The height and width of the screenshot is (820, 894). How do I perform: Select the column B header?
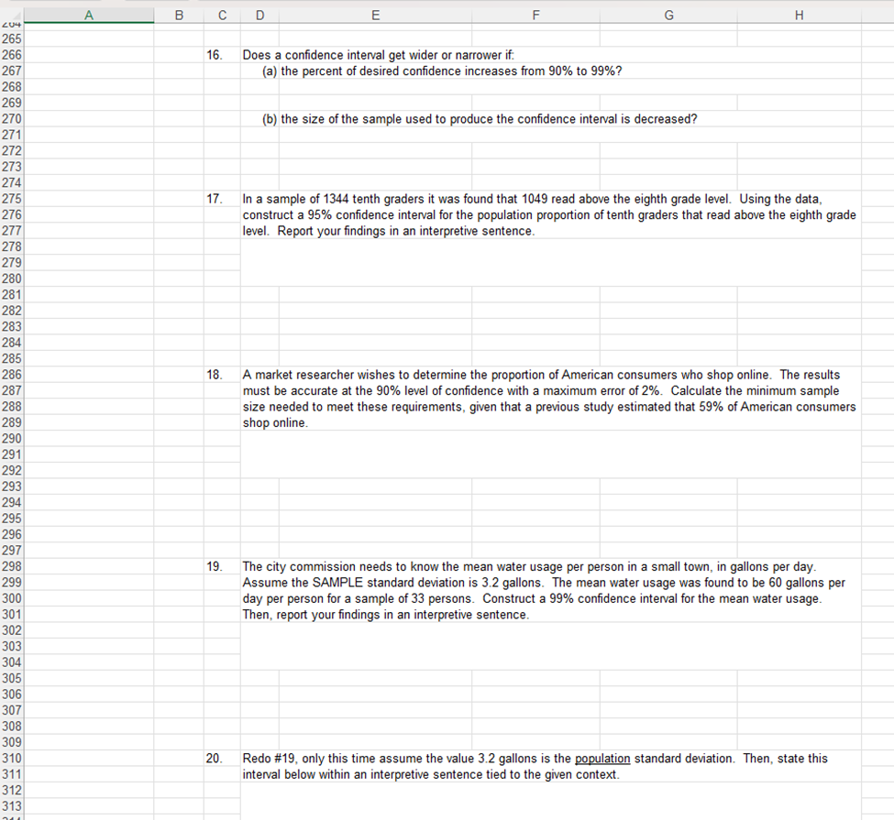[179, 15]
